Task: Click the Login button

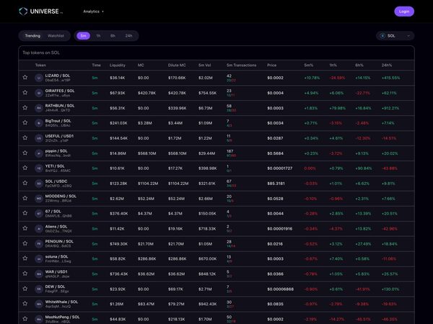Action: (404, 12)
